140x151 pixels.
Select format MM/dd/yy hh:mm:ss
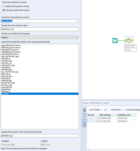(40, 50)
